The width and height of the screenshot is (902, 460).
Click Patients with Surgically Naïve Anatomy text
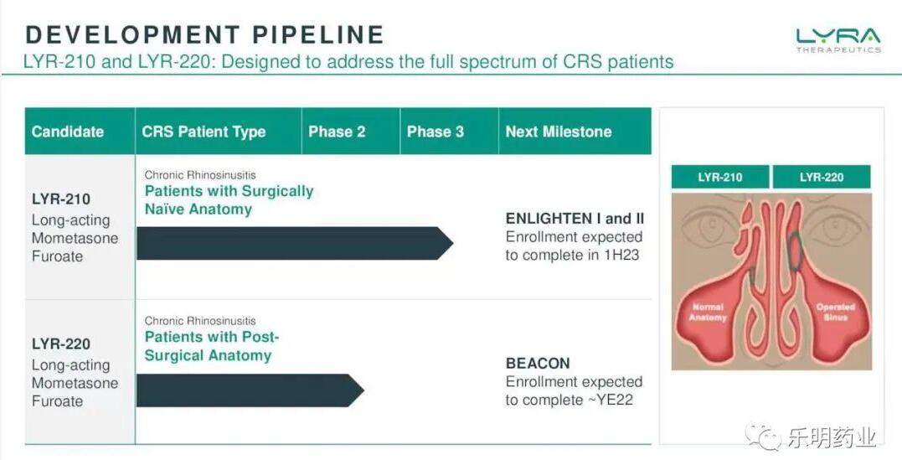click(229, 200)
